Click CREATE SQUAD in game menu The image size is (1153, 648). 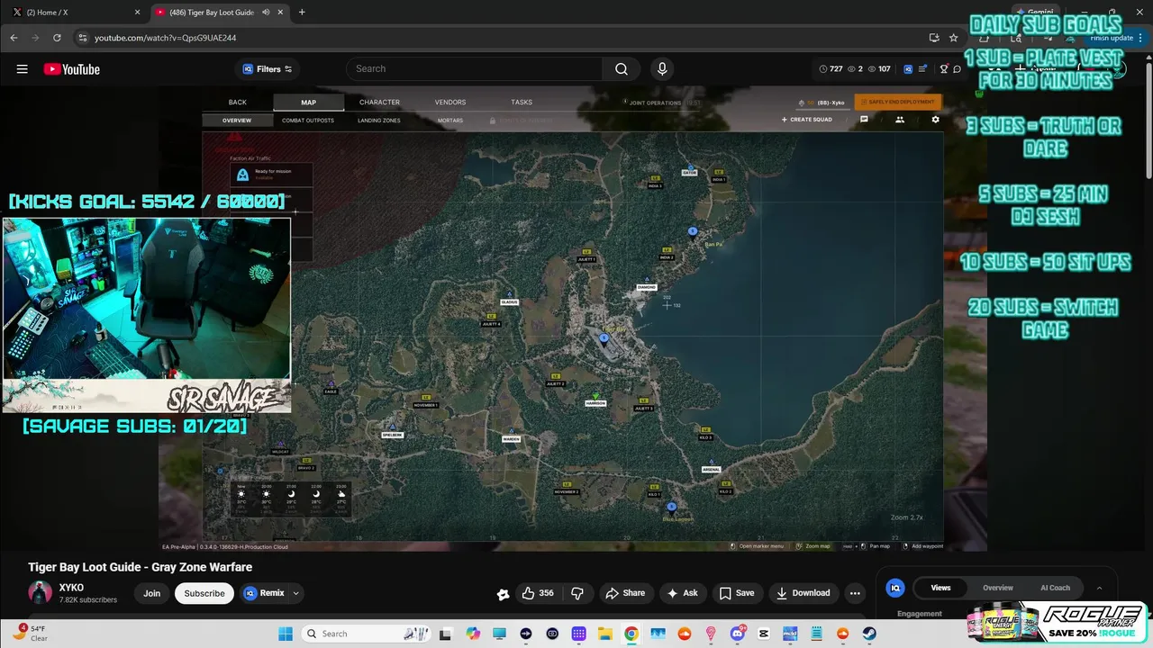(x=807, y=120)
